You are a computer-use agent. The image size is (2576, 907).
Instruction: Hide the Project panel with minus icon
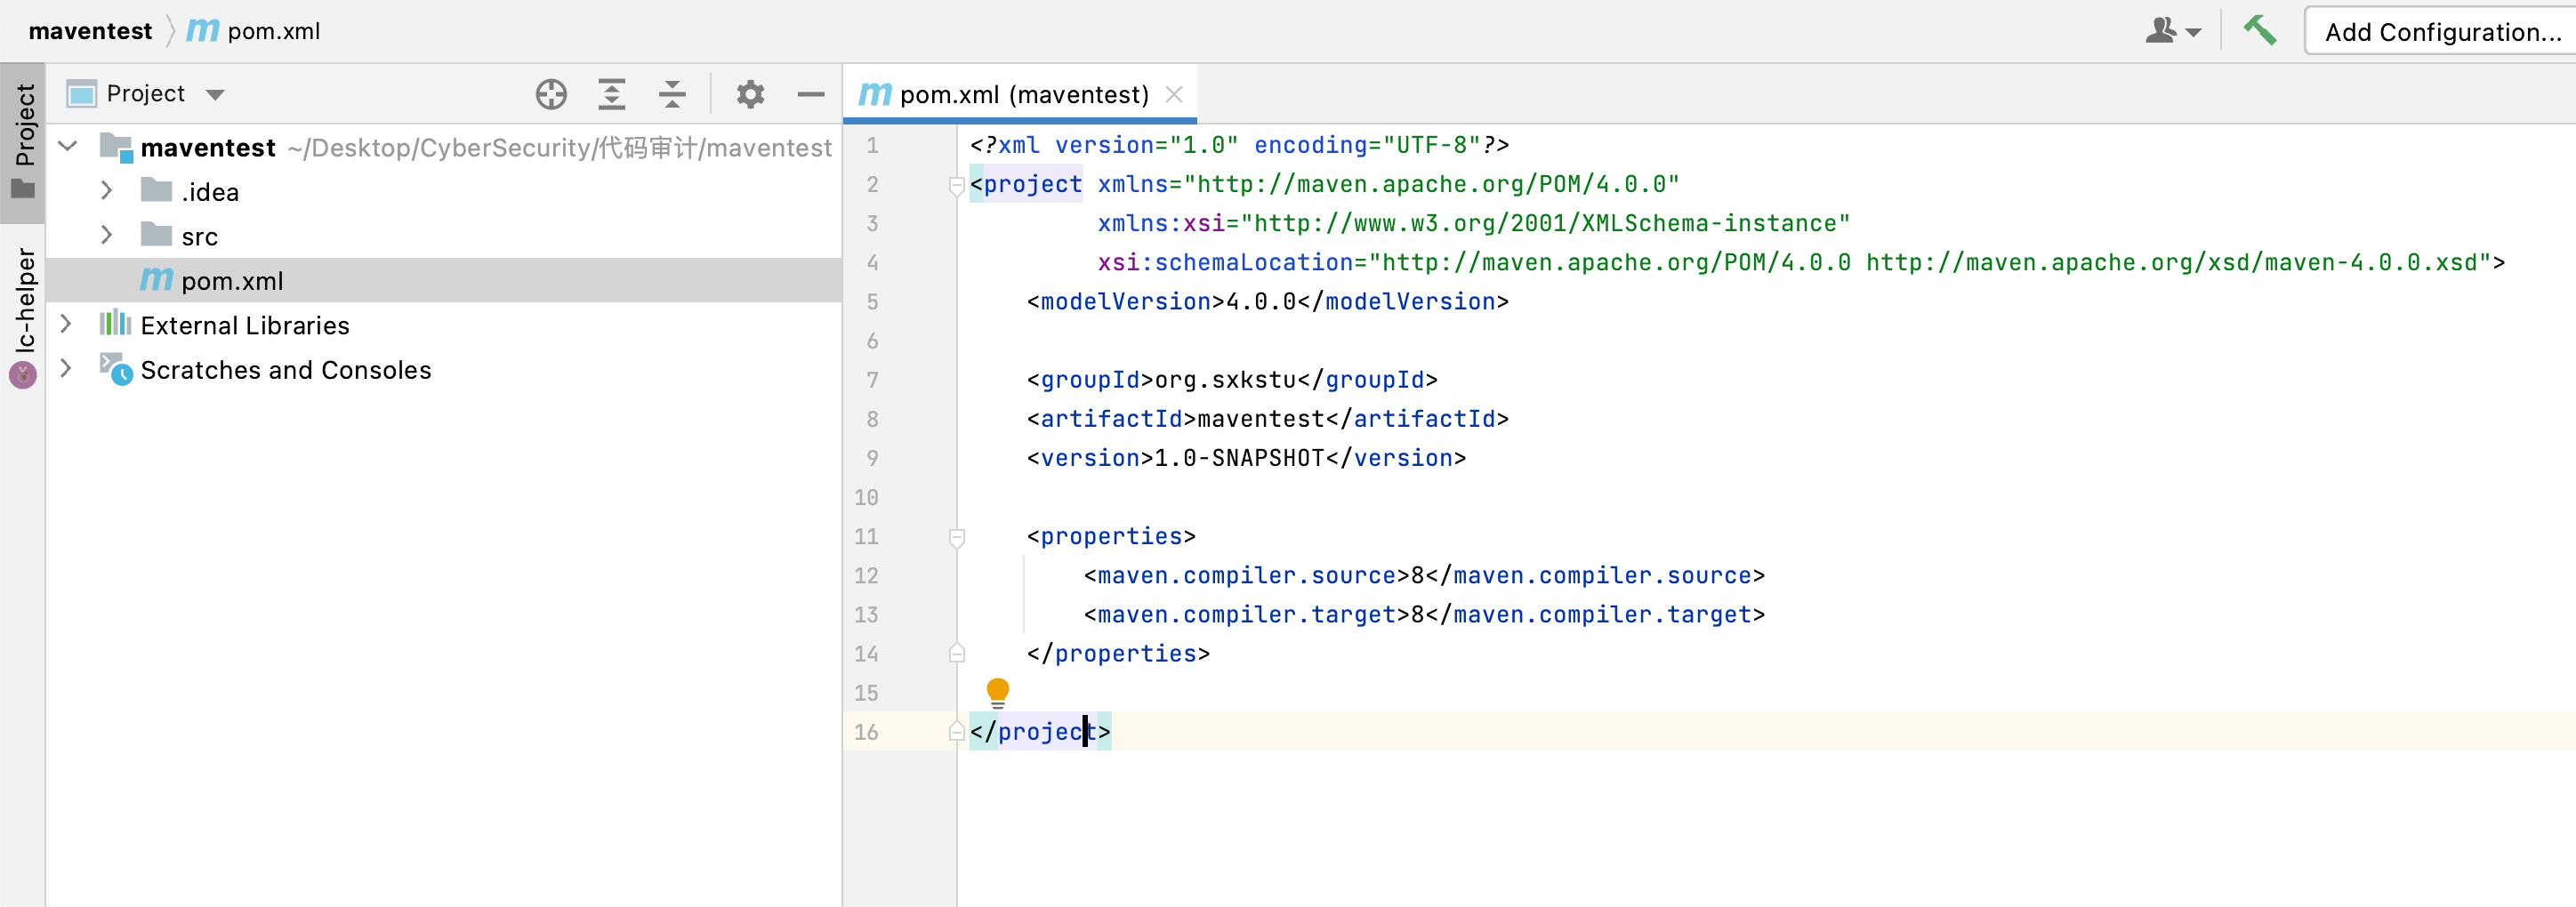(810, 94)
